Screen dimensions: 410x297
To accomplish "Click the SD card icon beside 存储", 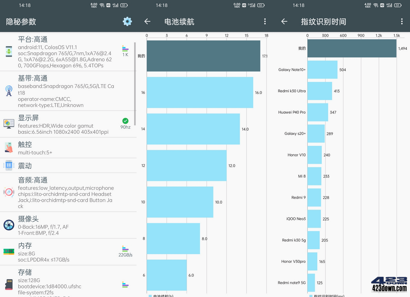I will coord(9,285).
